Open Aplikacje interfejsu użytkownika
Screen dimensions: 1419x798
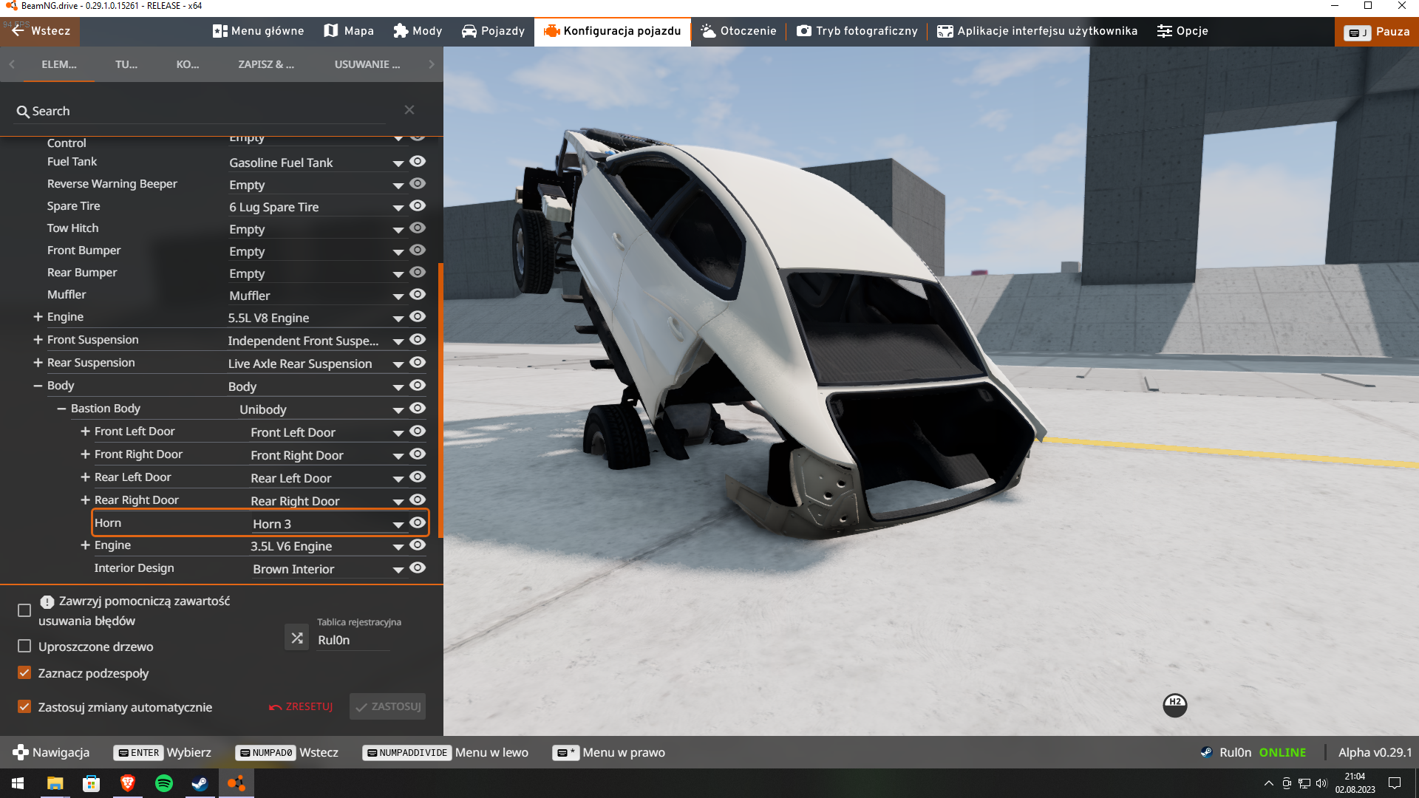(x=1037, y=31)
